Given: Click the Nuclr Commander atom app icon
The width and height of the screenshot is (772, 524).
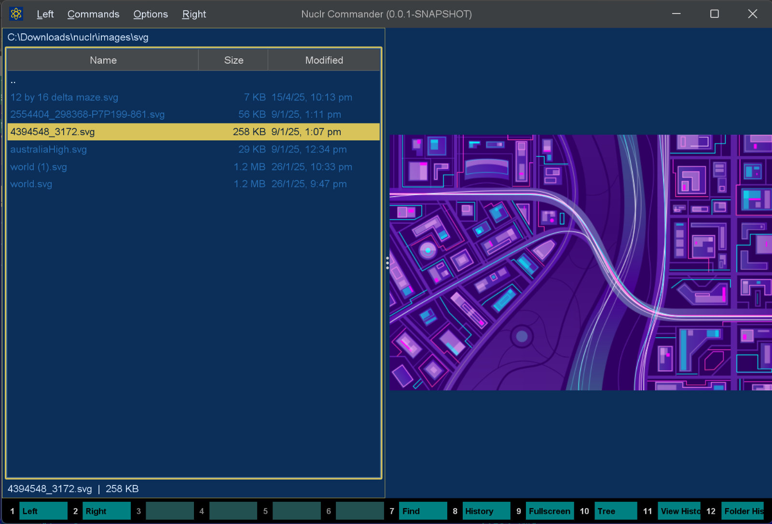Looking at the screenshot, I should tap(16, 14).
